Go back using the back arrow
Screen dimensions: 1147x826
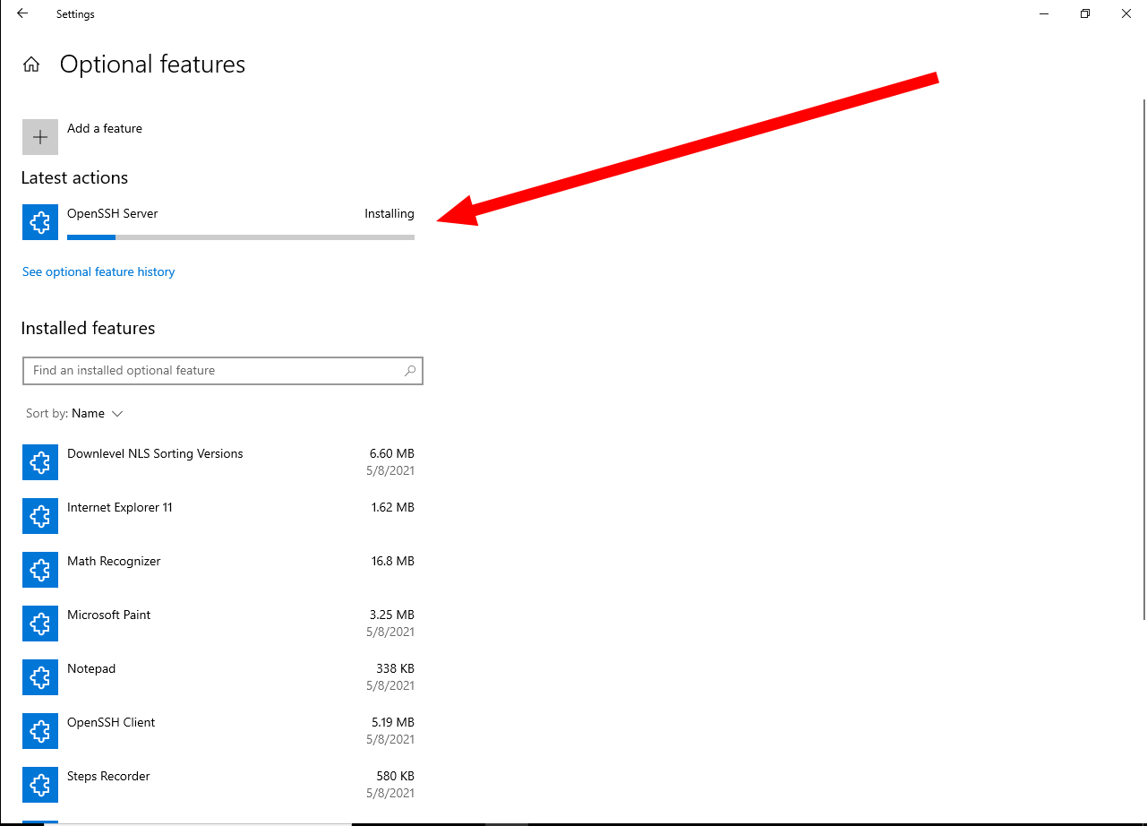pos(22,13)
